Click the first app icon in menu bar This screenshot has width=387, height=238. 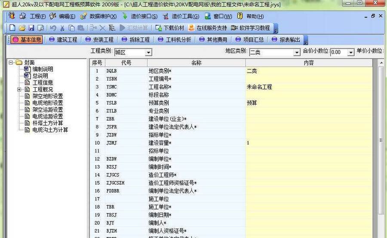click(x=12, y=16)
